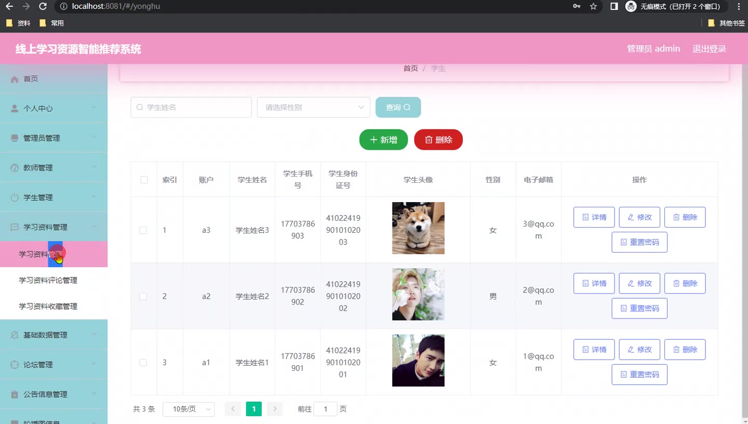The height and width of the screenshot is (424, 748).
Task: Open 学习资料评论管理 submenu item
Action: click(x=54, y=280)
